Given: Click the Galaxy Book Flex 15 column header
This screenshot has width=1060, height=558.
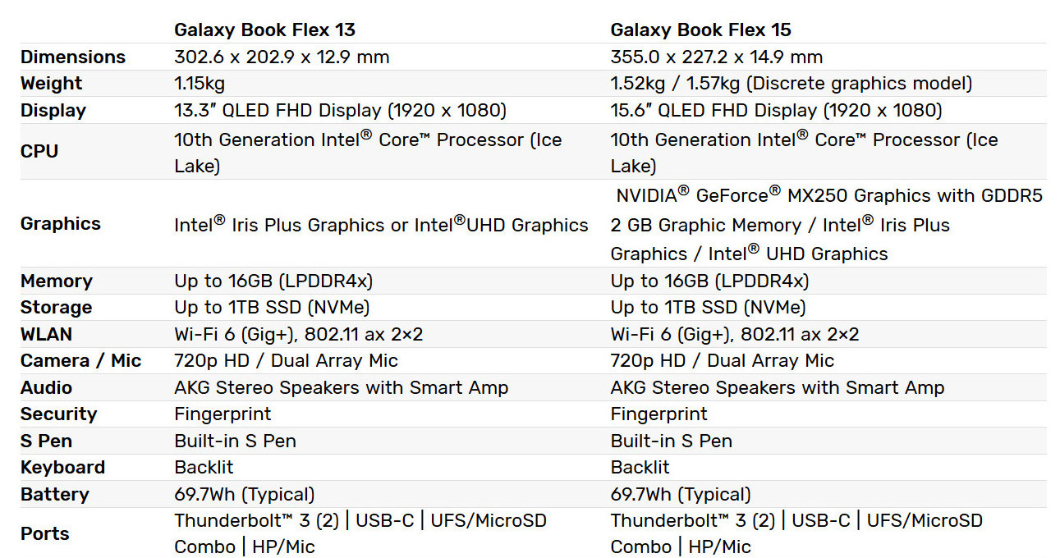Looking at the screenshot, I should coord(700,30).
